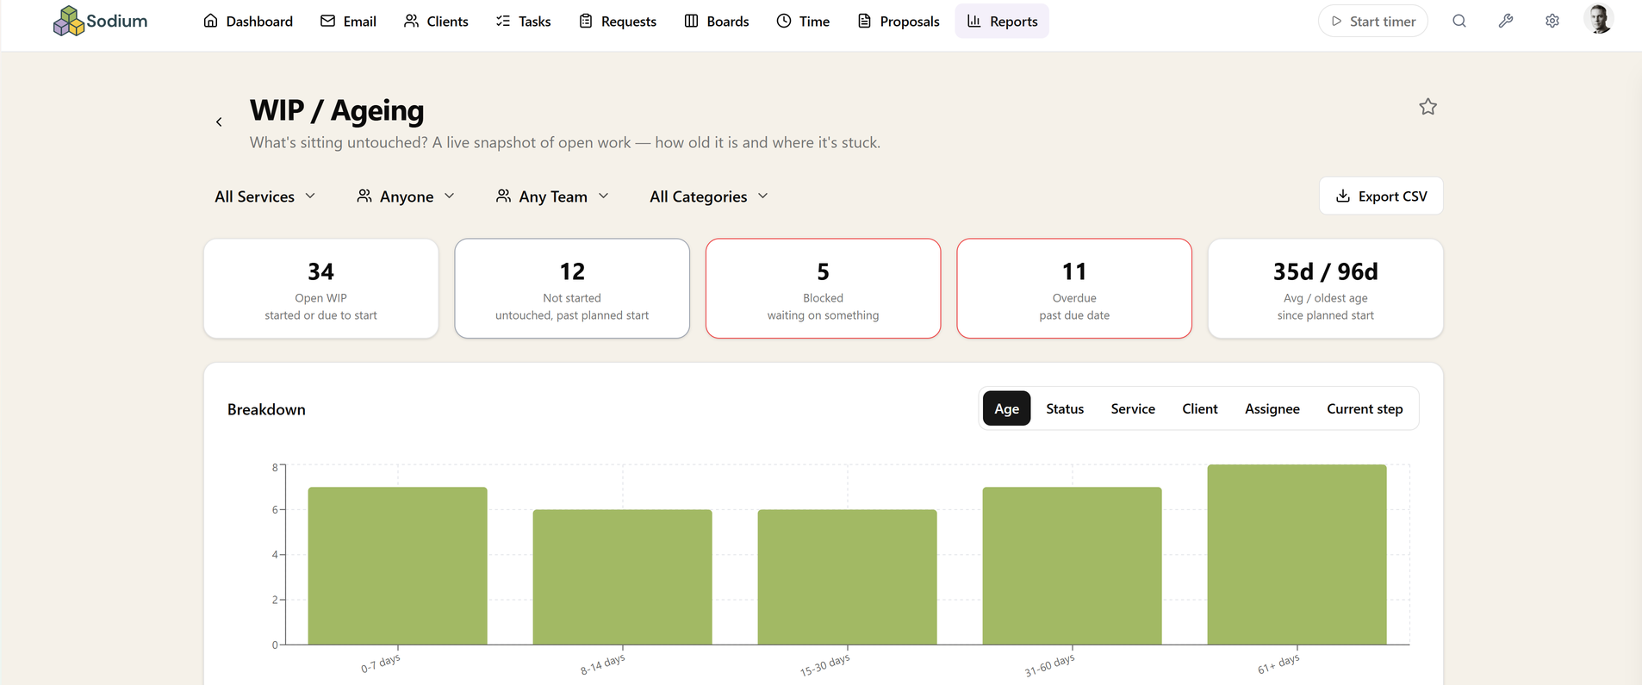Open the user profile avatar
The image size is (1642, 685).
1599,19
